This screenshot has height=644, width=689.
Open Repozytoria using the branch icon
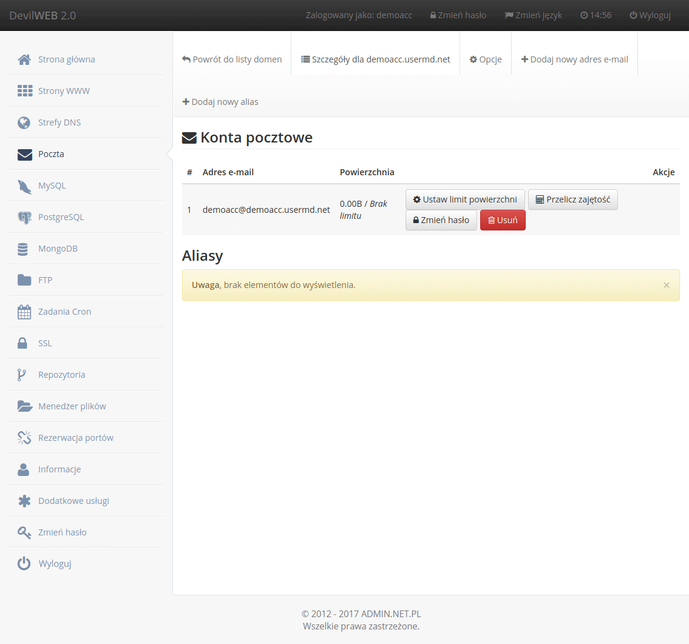[x=22, y=375]
